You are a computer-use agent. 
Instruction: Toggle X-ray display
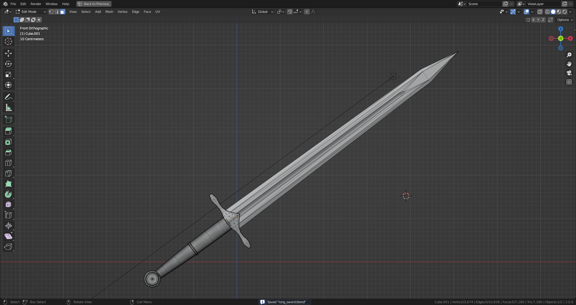(x=540, y=12)
